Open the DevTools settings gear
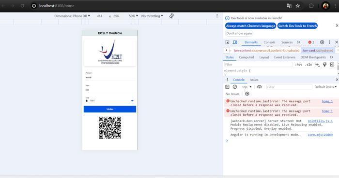Image resolution: width=339 pixels, height=178 pixels. [322, 42]
